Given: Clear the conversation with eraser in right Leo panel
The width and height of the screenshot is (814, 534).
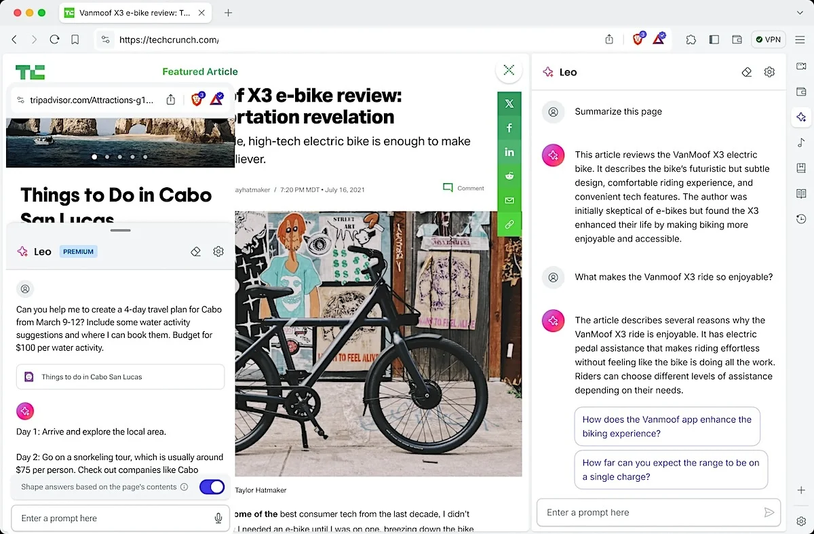Looking at the screenshot, I should click(747, 72).
